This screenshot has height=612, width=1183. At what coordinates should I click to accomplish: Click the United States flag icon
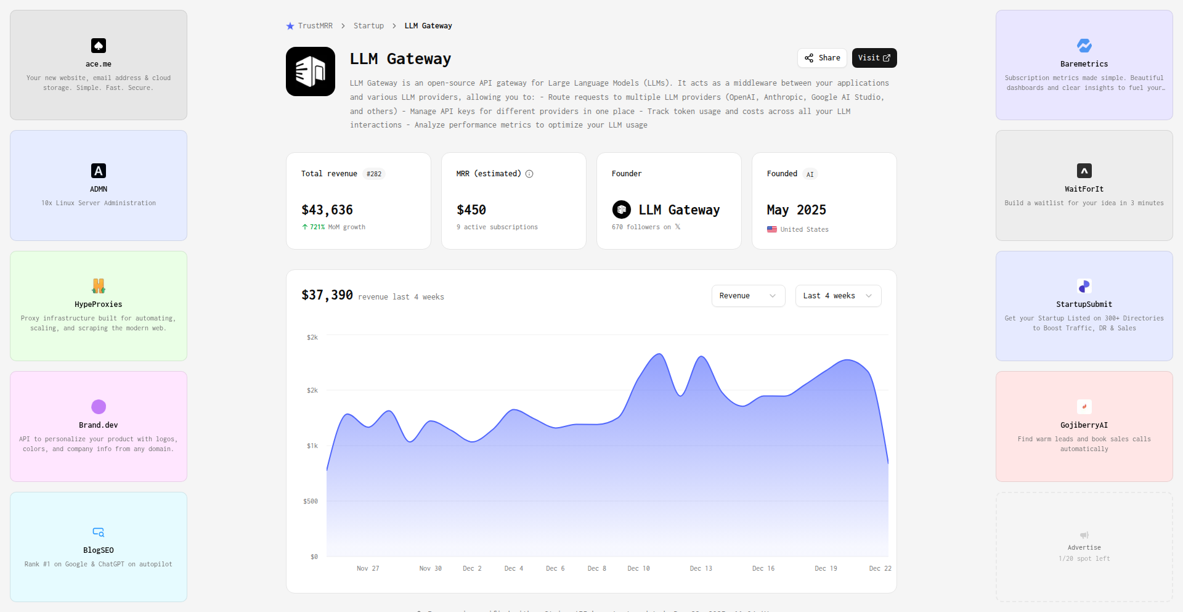pos(772,229)
